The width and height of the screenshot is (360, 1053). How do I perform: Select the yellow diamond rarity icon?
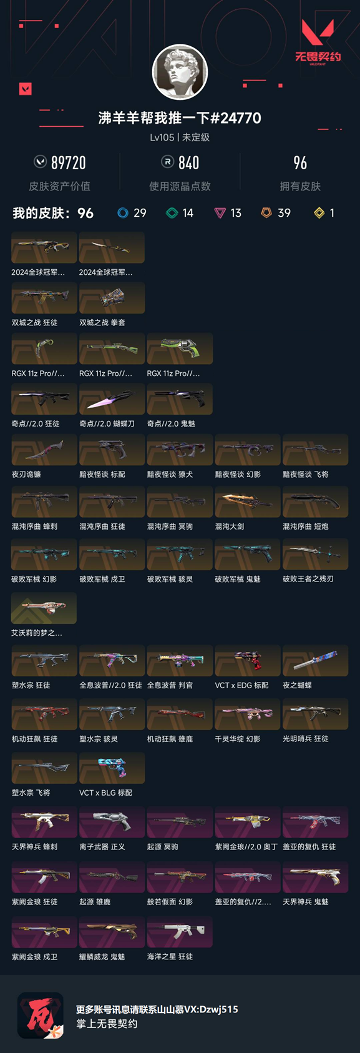[x=319, y=213]
